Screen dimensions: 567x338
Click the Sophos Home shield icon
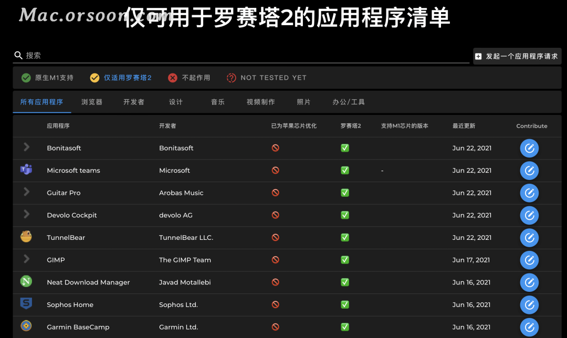point(26,303)
